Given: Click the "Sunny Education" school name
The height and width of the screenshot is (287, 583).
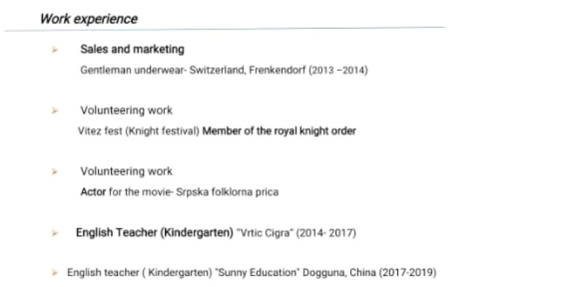Looking at the screenshot, I should 257,273.
